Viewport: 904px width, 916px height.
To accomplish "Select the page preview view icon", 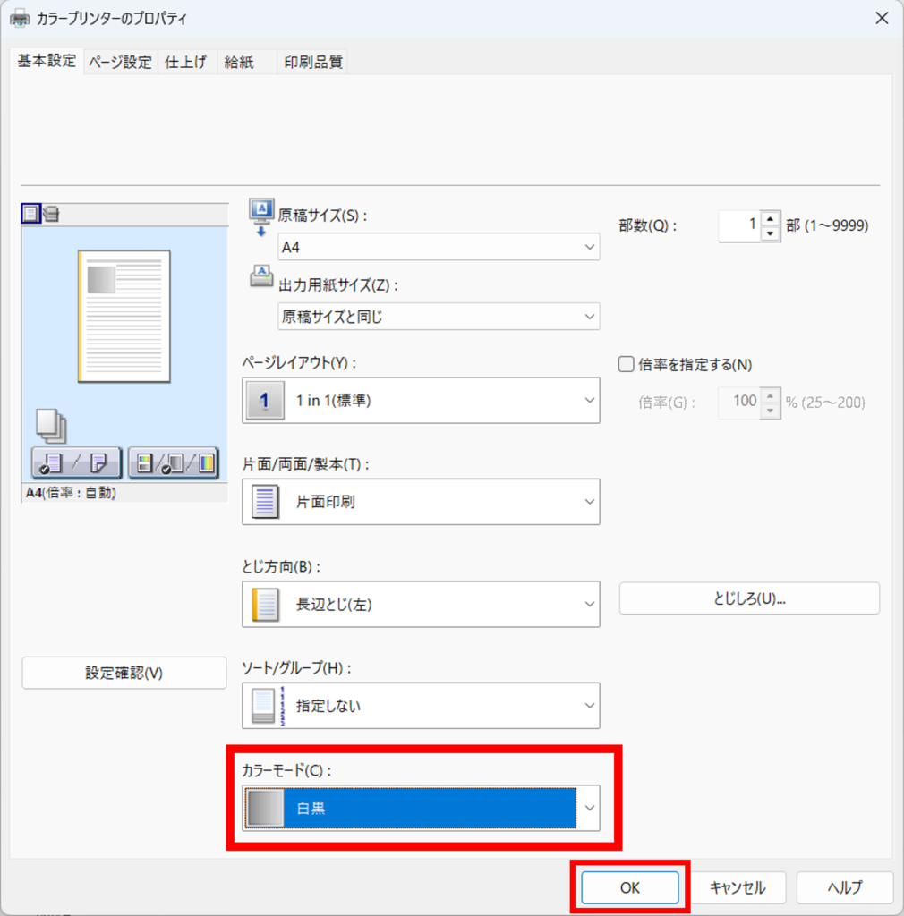I will click(x=31, y=213).
